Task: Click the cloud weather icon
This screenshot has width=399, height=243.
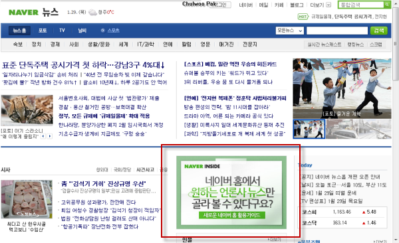Action: coord(92,12)
